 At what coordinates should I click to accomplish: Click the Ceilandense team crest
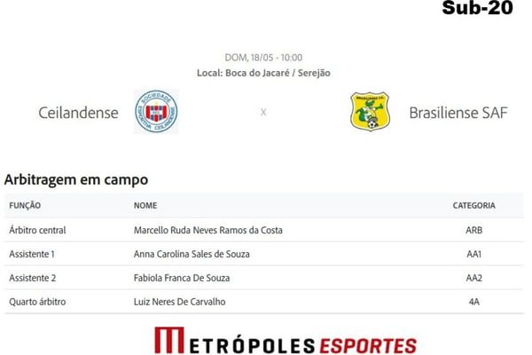pos(156,112)
